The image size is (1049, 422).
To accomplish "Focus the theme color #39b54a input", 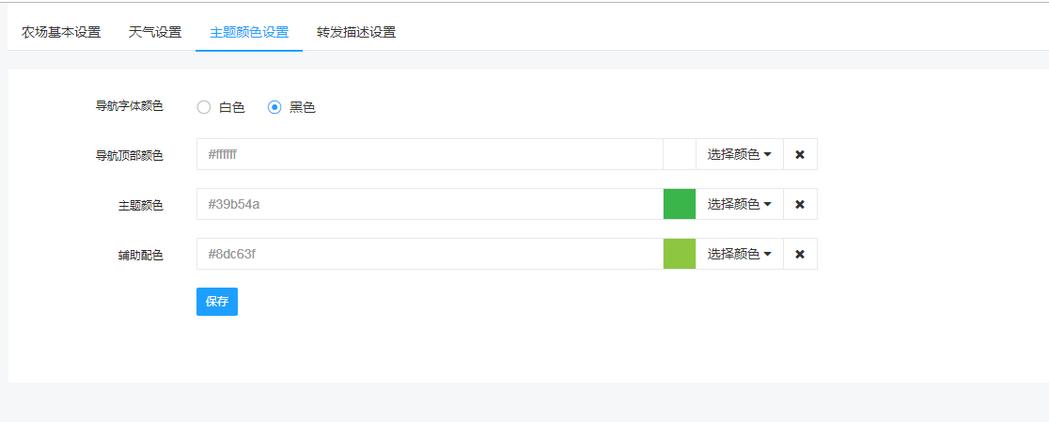I will pos(429,204).
